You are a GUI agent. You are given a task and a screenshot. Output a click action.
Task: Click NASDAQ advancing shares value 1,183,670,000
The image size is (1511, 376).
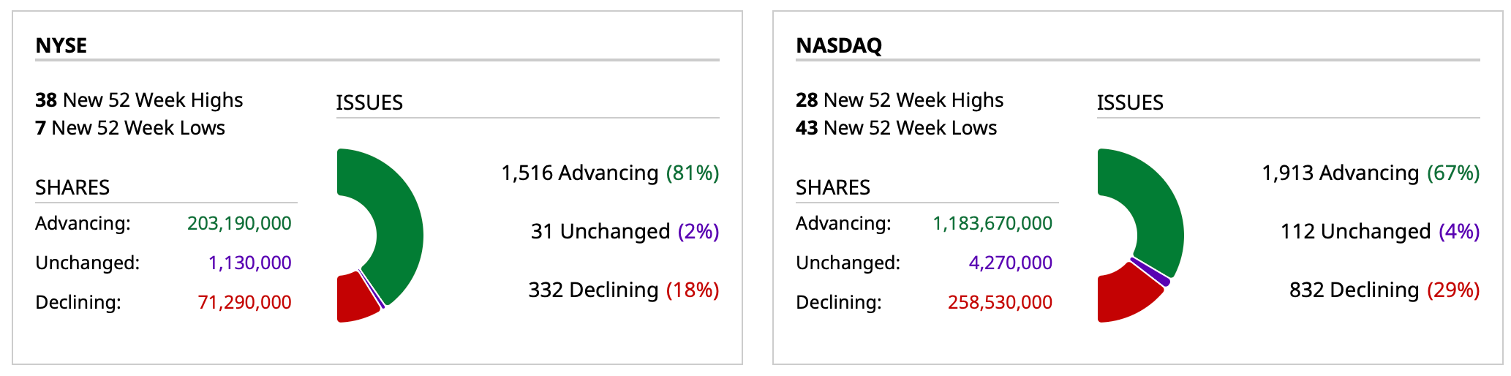click(992, 223)
